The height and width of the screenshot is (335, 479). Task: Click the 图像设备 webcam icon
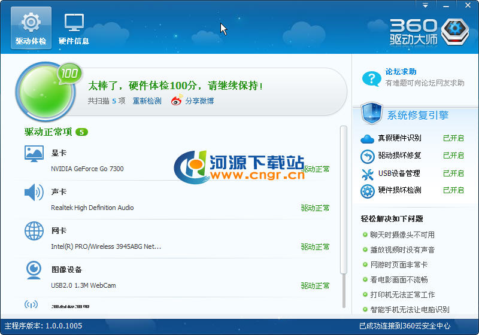click(x=34, y=270)
